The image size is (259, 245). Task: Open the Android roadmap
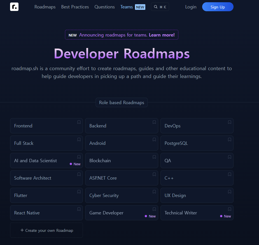pyautogui.click(x=122, y=143)
